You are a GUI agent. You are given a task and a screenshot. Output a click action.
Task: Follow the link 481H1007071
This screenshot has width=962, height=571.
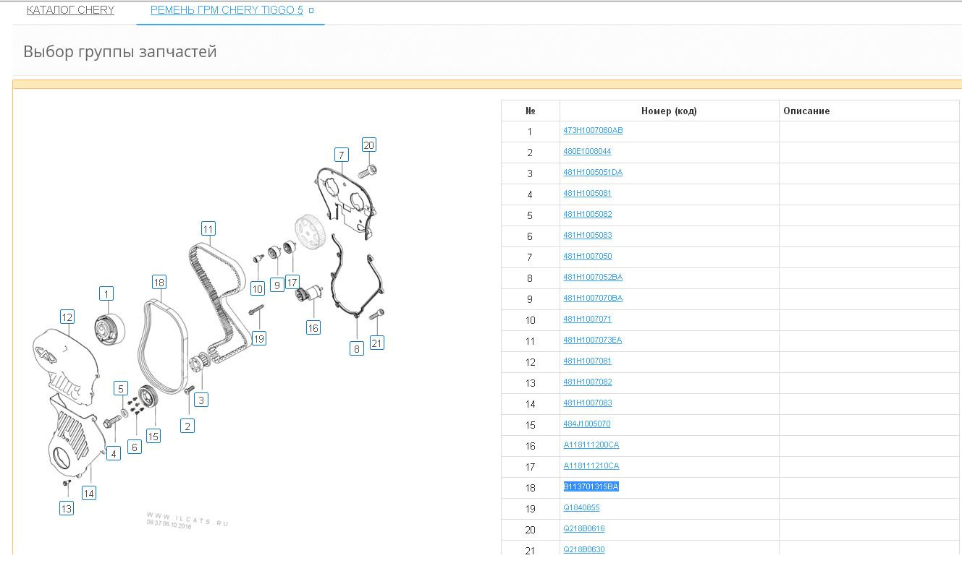pos(588,319)
